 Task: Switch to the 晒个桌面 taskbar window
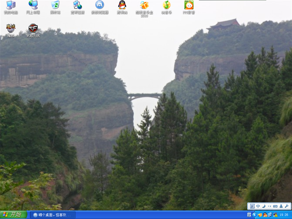[x=53, y=215]
